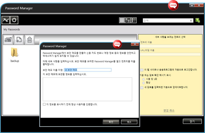Open help with green question icon

tap(197, 20)
